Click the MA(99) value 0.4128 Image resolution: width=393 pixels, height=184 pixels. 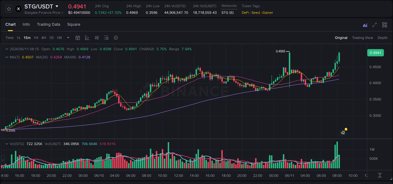point(84,57)
